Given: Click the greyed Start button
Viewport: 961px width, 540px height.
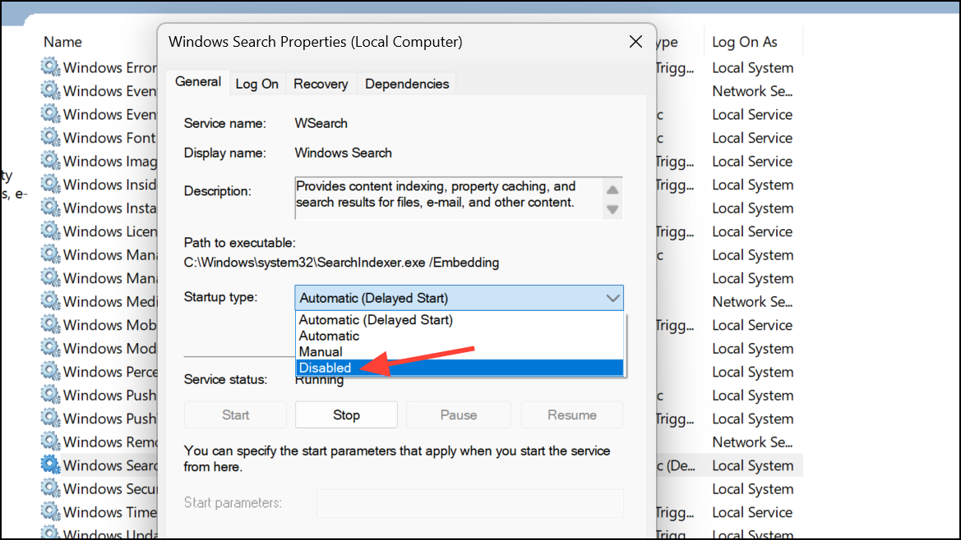Looking at the screenshot, I should click(x=235, y=414).
